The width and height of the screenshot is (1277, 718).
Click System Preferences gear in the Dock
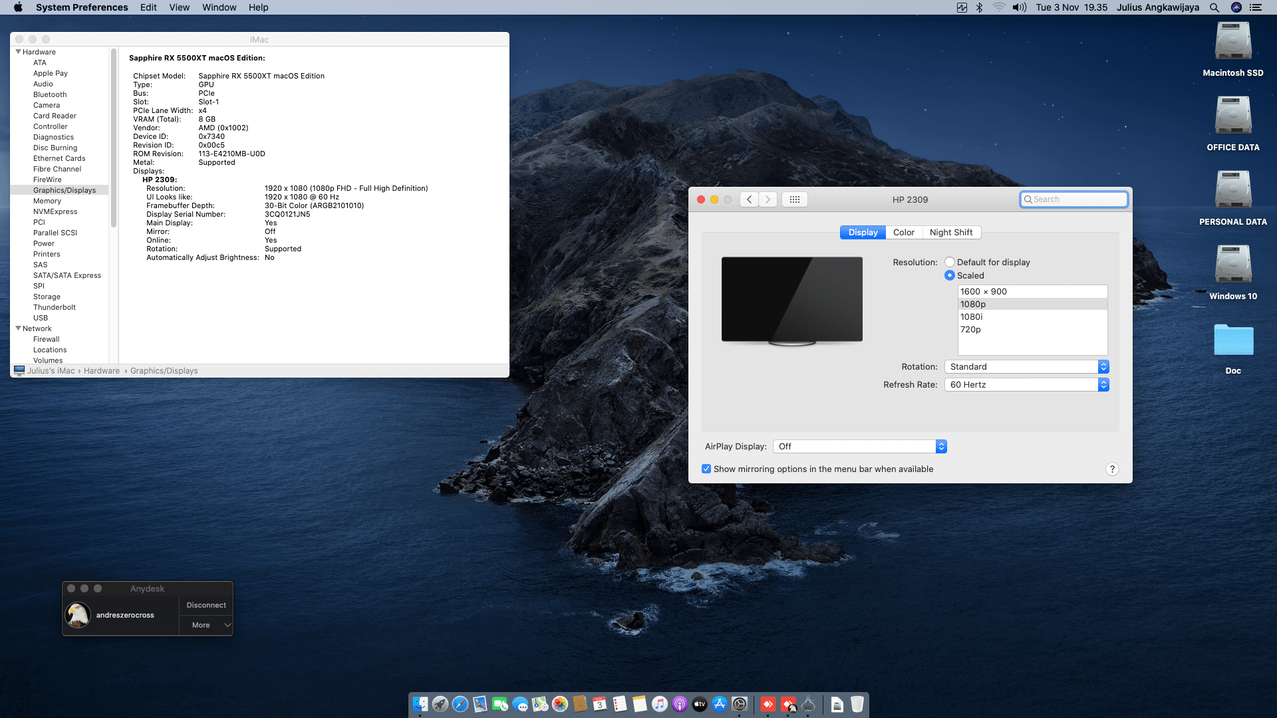click(x=740, y=704)
